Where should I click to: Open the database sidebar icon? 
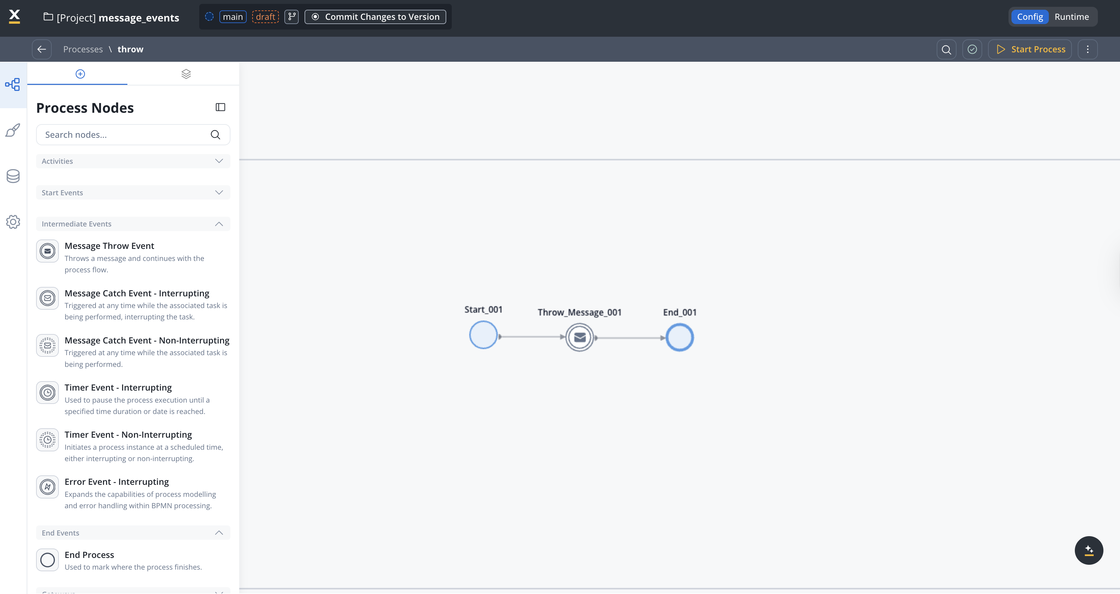point(13,176)
